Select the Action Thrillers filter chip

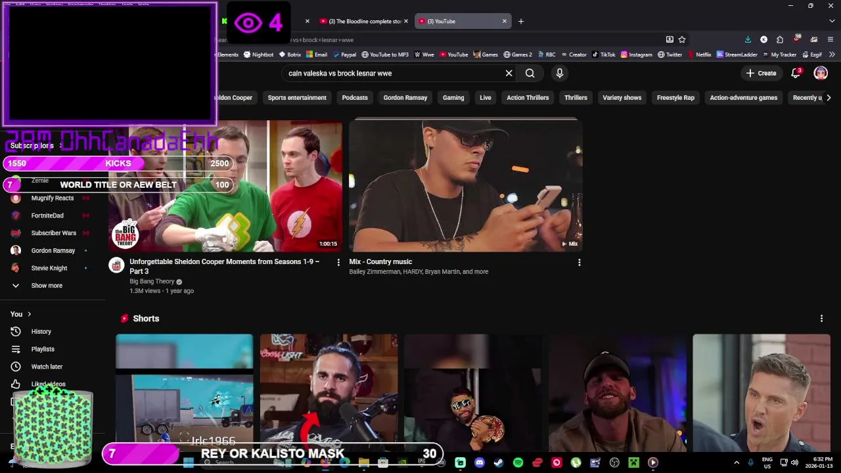point(528,98)
